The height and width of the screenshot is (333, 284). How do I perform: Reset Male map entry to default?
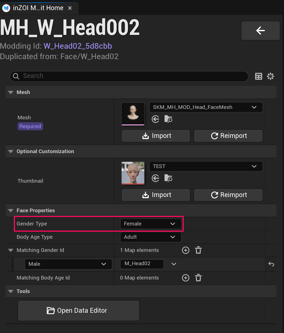point(271,264)
